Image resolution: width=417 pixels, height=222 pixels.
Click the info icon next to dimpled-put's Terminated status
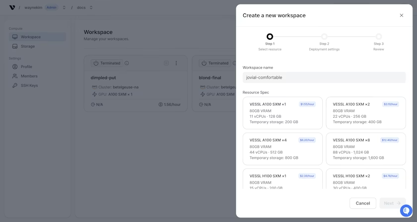(x=127, y=63)
